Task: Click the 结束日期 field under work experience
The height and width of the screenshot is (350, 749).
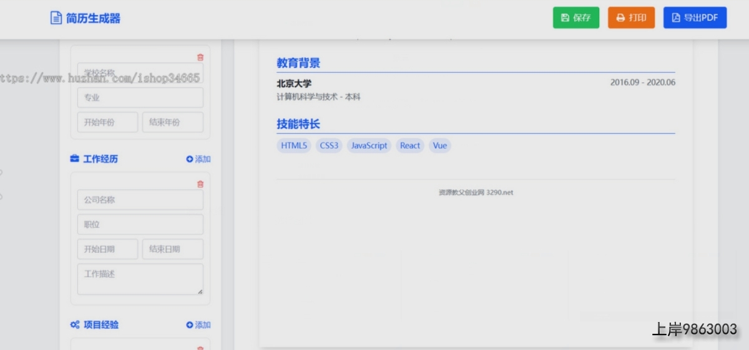Action: click(173, 249)
